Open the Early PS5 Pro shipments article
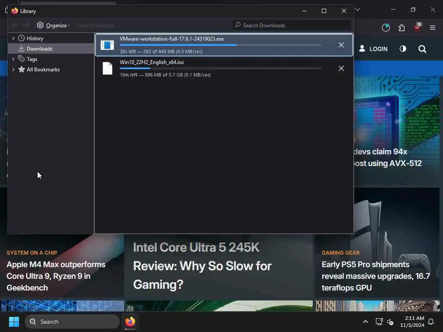Screen dimensions: 443x332 pos(376,276)
